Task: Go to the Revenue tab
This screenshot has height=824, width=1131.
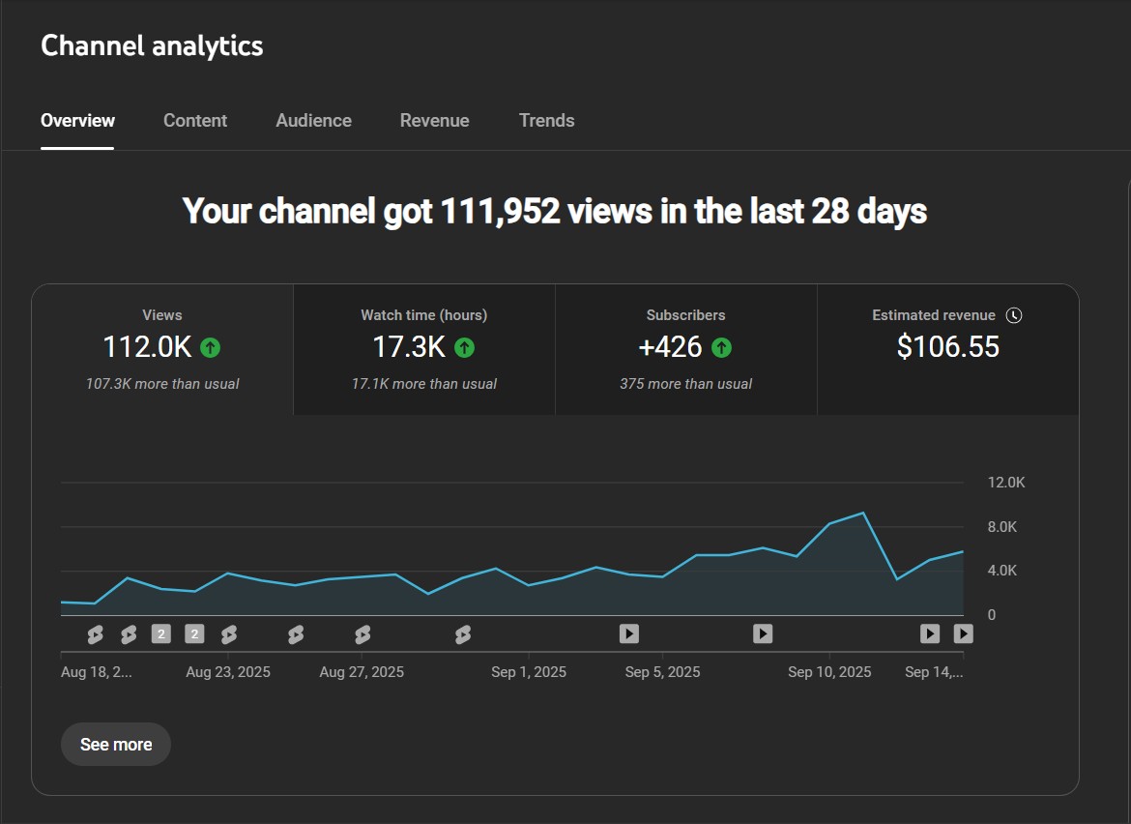Action: tap(434, 121)
